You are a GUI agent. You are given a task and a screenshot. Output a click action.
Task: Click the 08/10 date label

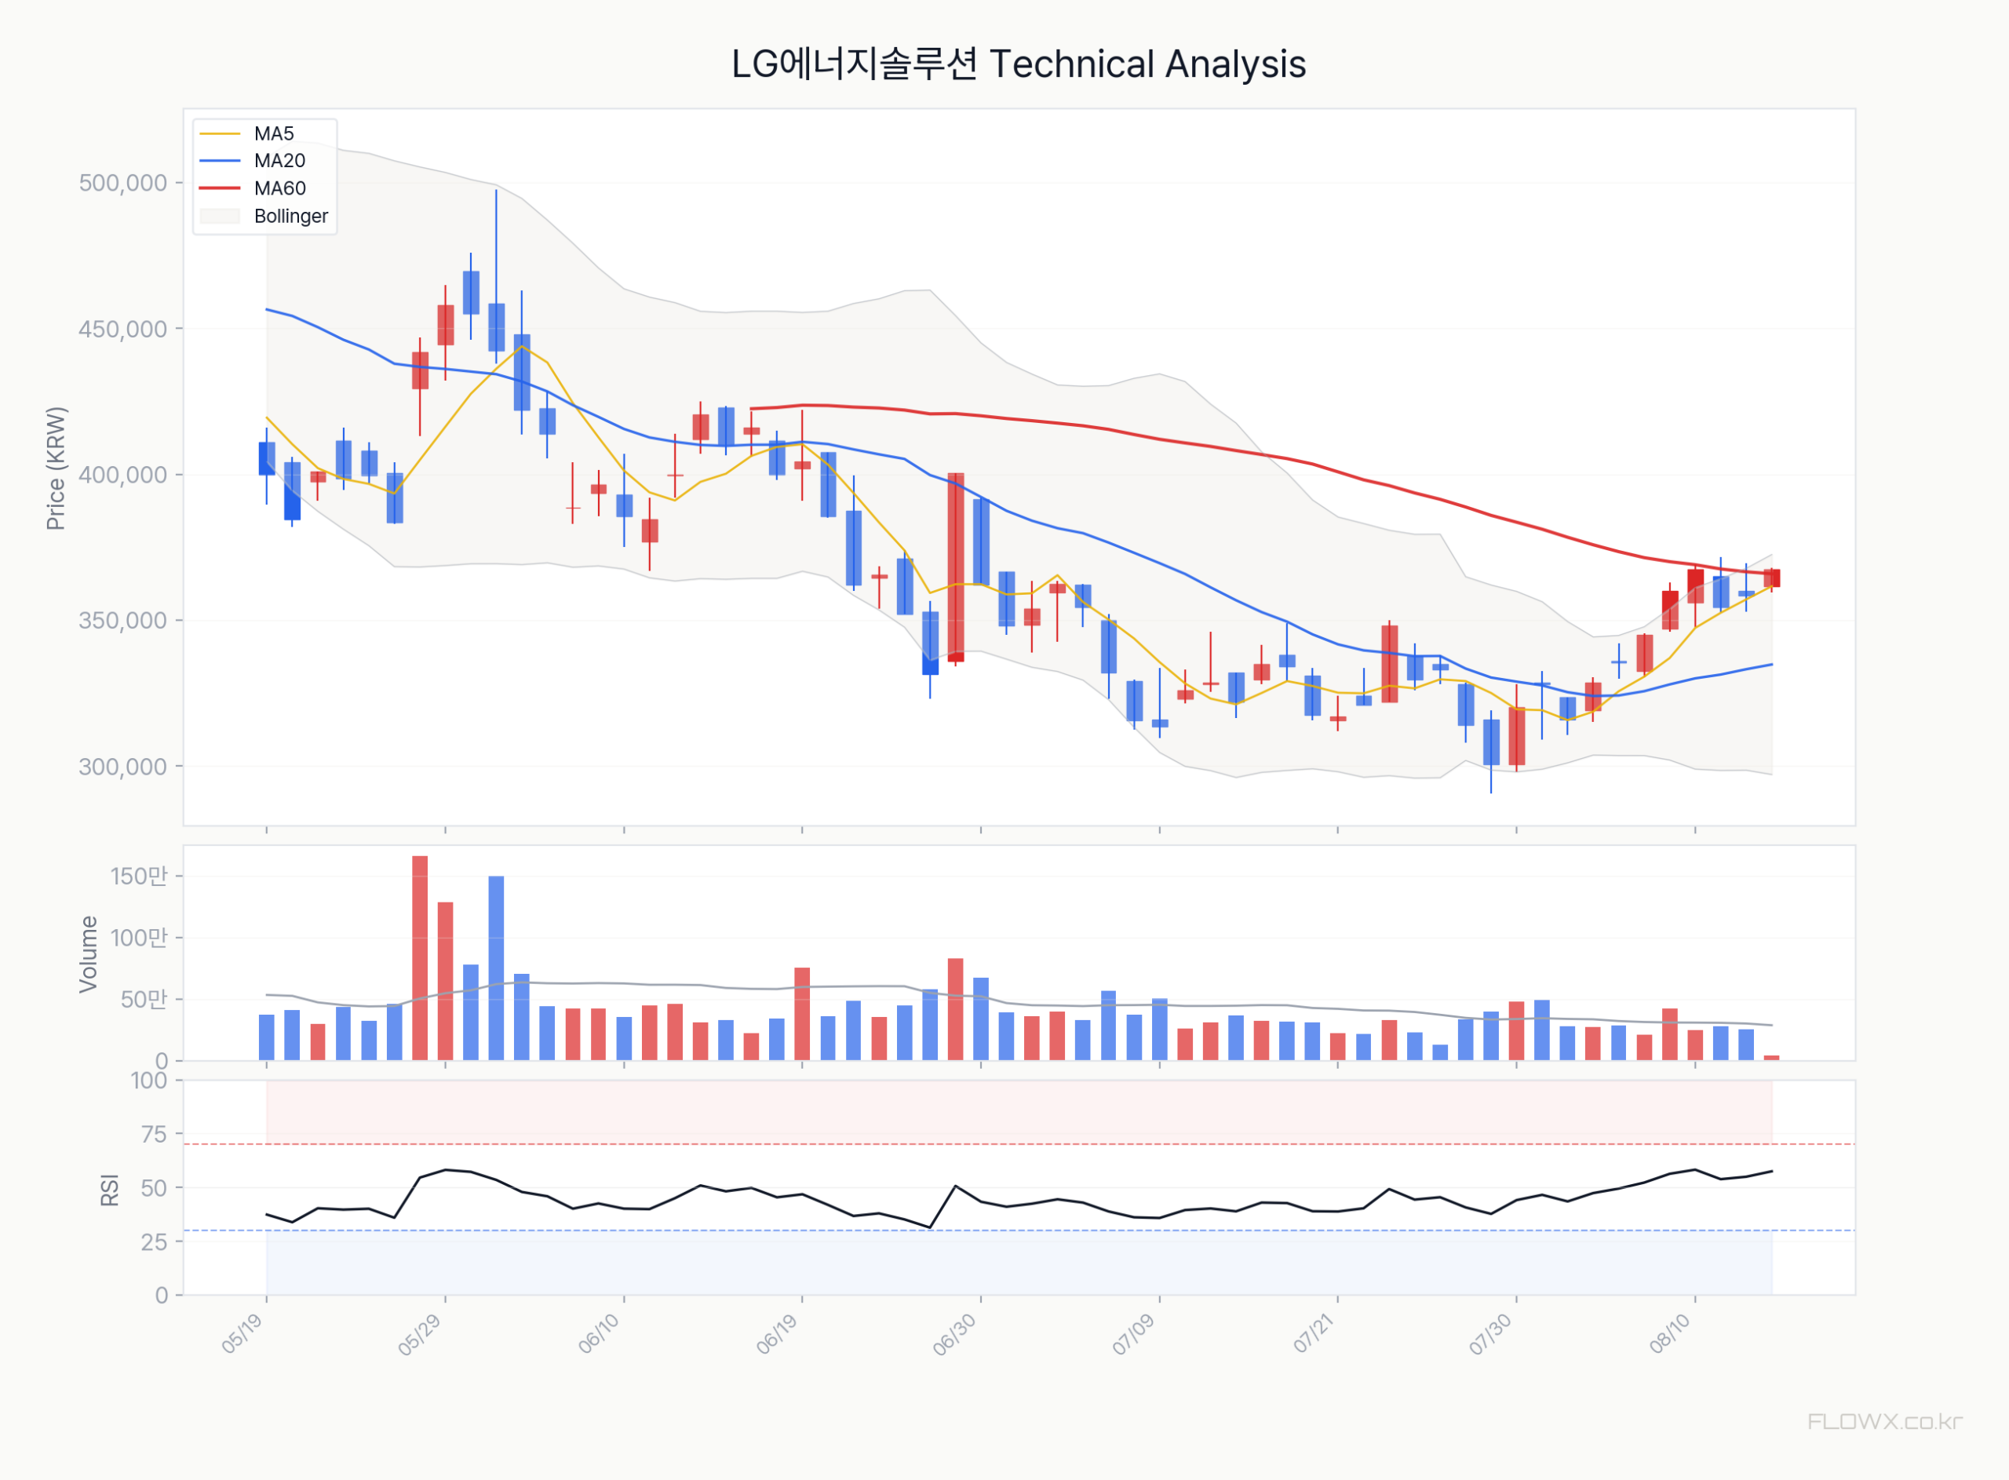point(1671,1334)
